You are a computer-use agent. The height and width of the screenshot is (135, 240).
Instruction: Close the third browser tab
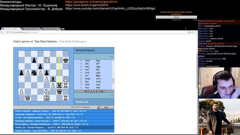[x=59, y=29]
